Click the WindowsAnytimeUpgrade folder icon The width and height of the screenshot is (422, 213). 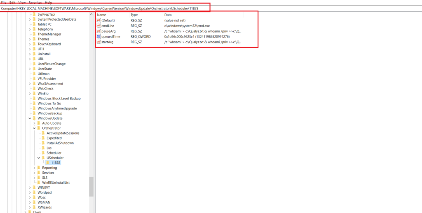pyautogui.click(x=34, y=109)
